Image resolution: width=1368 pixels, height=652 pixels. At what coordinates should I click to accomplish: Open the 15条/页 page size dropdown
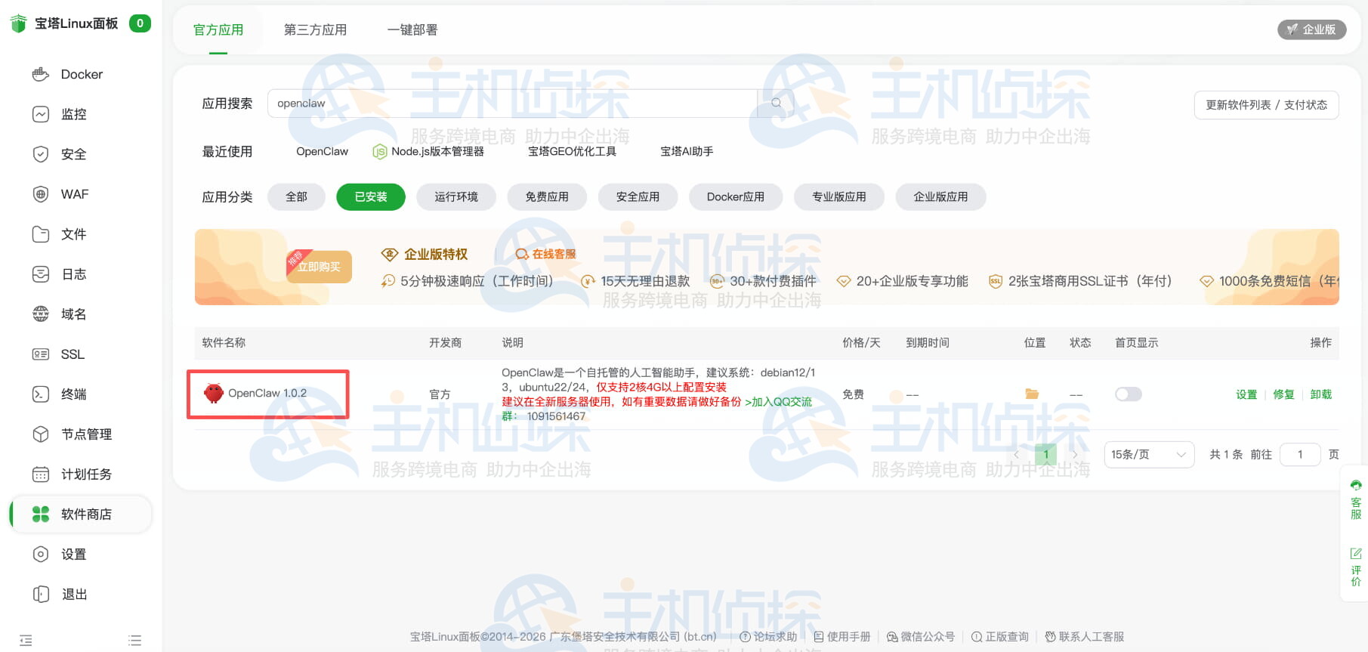[1149, 455]
